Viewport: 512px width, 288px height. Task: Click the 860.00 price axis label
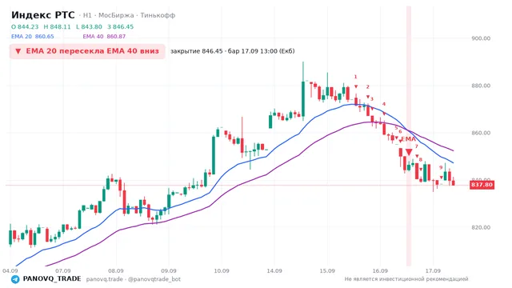click(481, 134)
